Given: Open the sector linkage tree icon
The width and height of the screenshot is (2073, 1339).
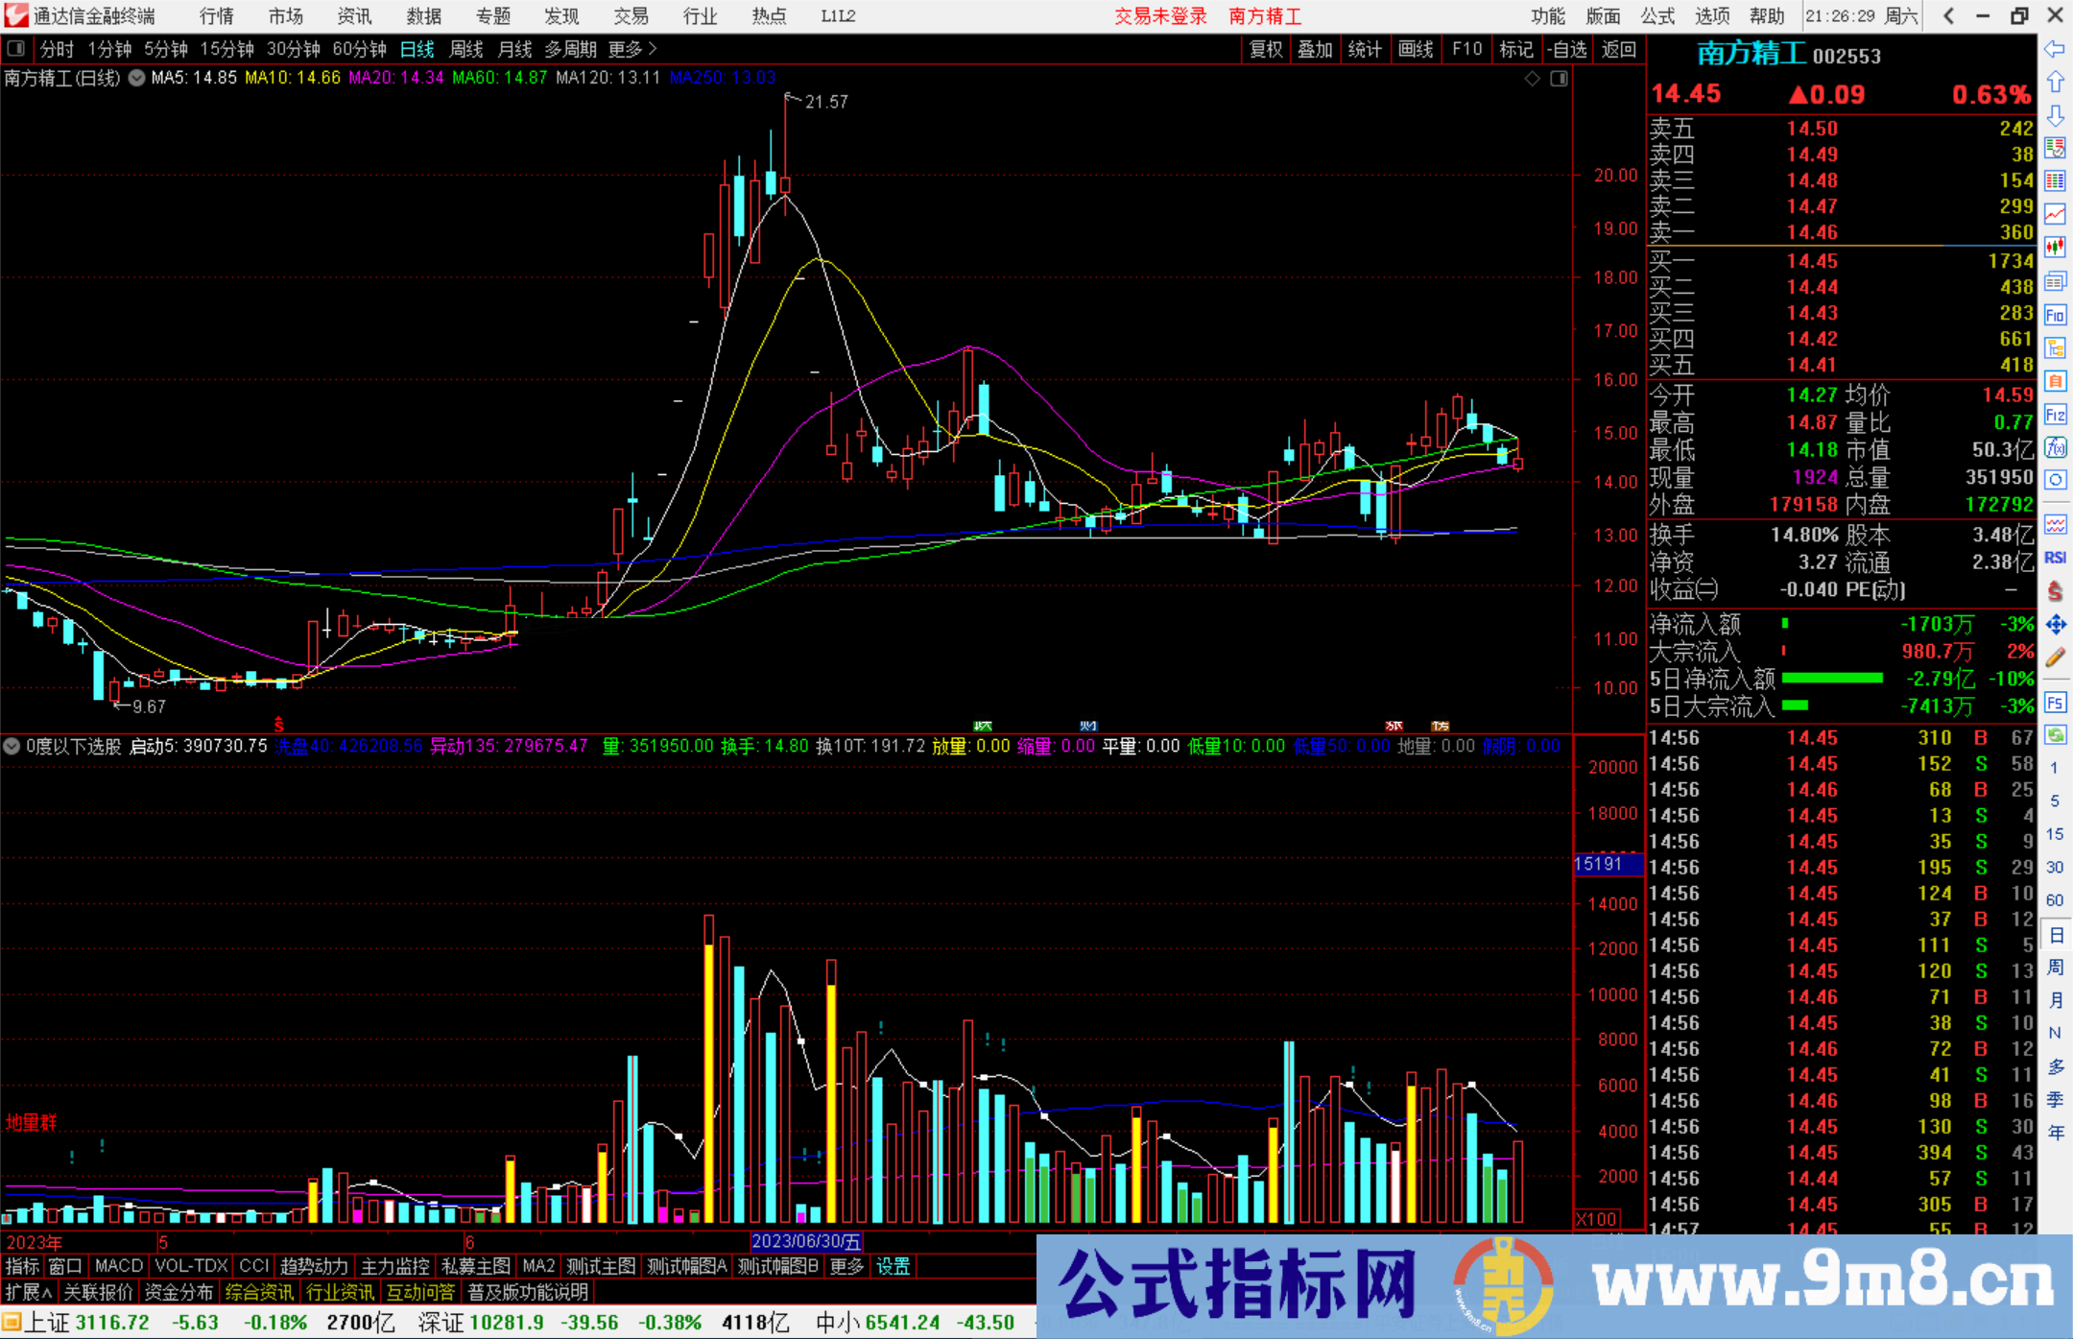Looking at the screenshot, I should tap(2056, 349).
